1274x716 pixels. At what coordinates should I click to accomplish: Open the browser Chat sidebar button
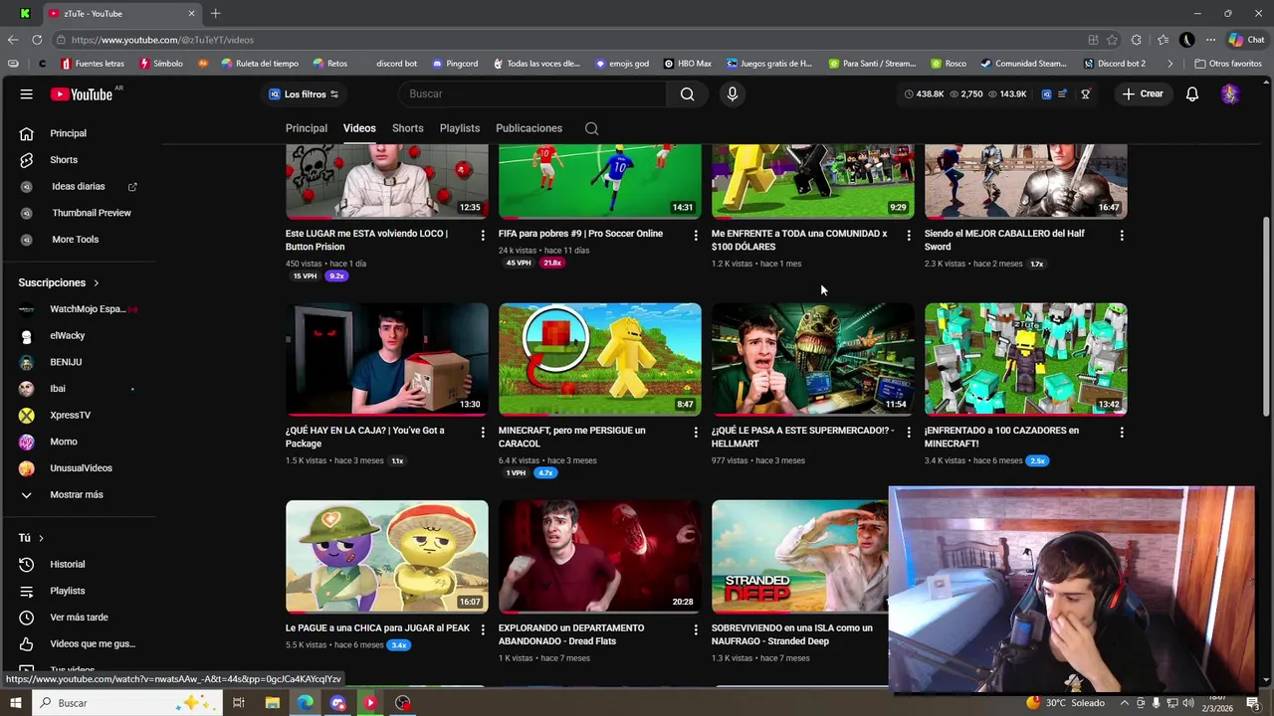pyautogui.click(x=1245, y=40)
